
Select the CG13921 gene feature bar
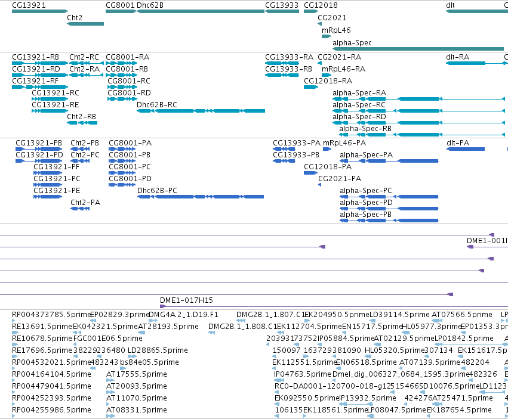40,11
